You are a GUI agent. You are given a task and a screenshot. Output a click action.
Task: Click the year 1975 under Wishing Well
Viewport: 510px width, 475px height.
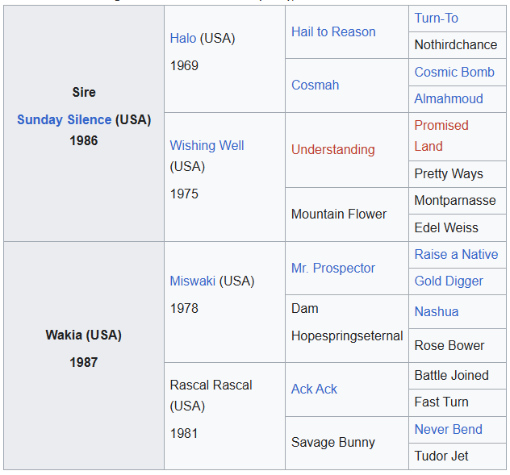pos(184,194)
